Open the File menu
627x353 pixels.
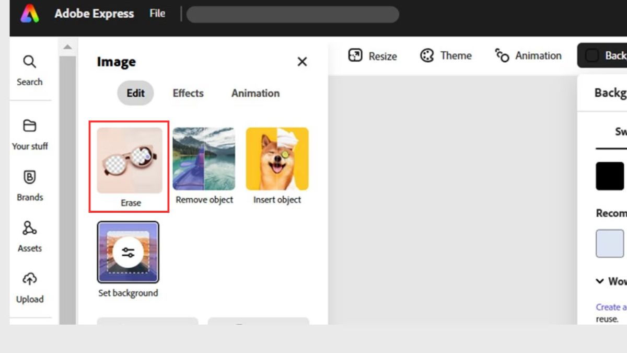pos(157,14)
